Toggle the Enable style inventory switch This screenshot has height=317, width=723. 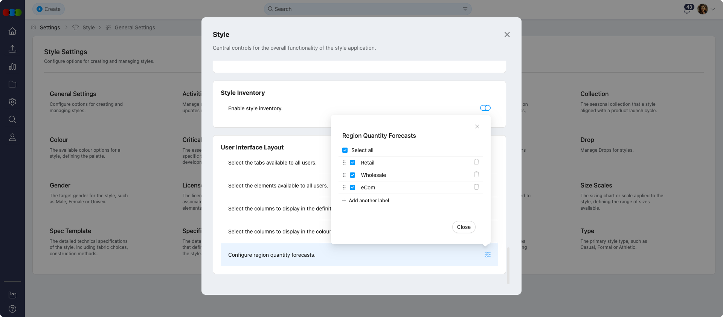(485, 108)
